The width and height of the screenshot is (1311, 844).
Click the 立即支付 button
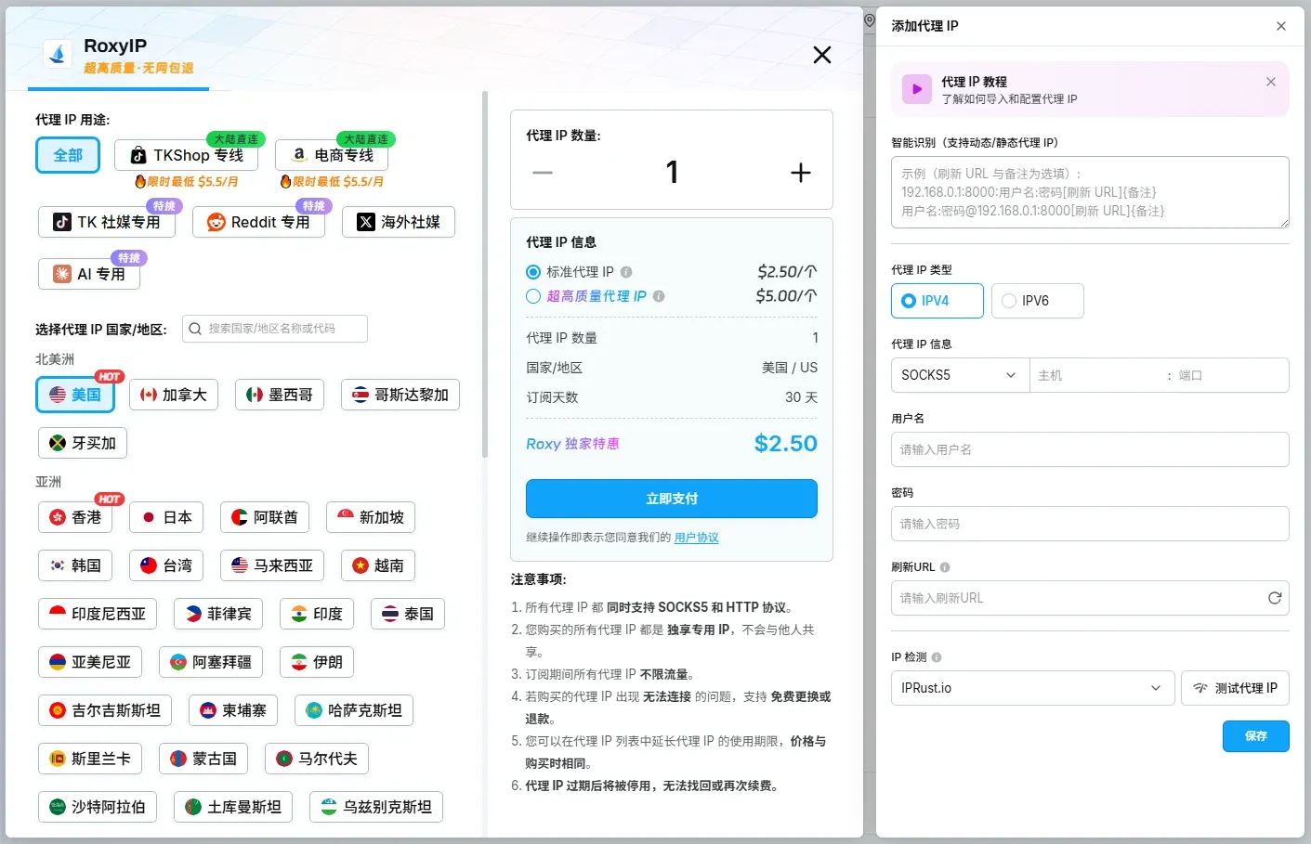click(672, 499)
